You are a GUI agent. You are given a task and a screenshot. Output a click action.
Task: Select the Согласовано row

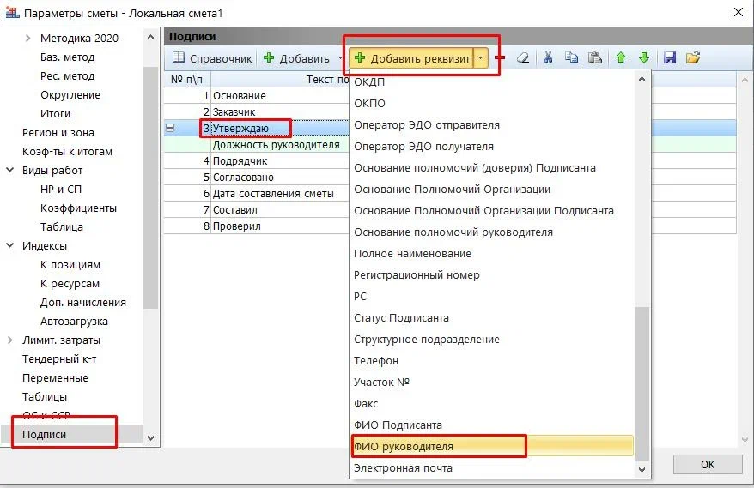[x=257, y=178]
